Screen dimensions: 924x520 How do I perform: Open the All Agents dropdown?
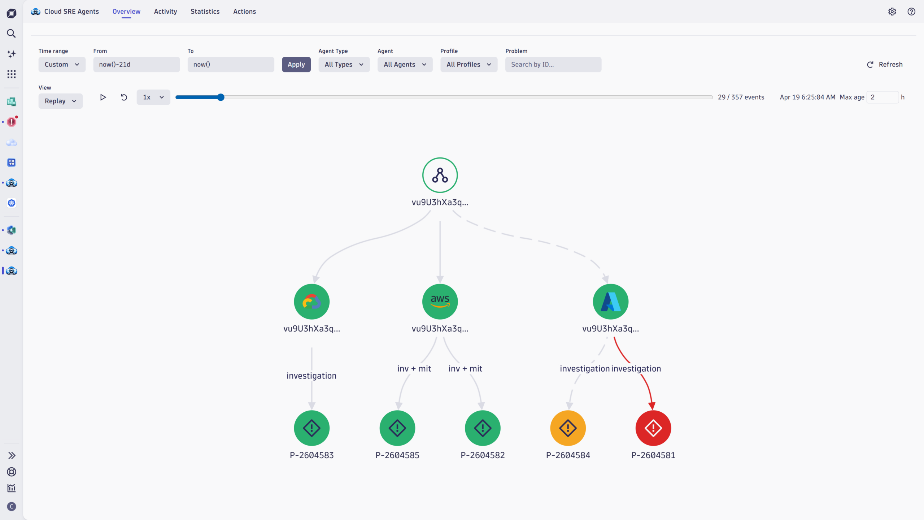[x=405, y=64]
